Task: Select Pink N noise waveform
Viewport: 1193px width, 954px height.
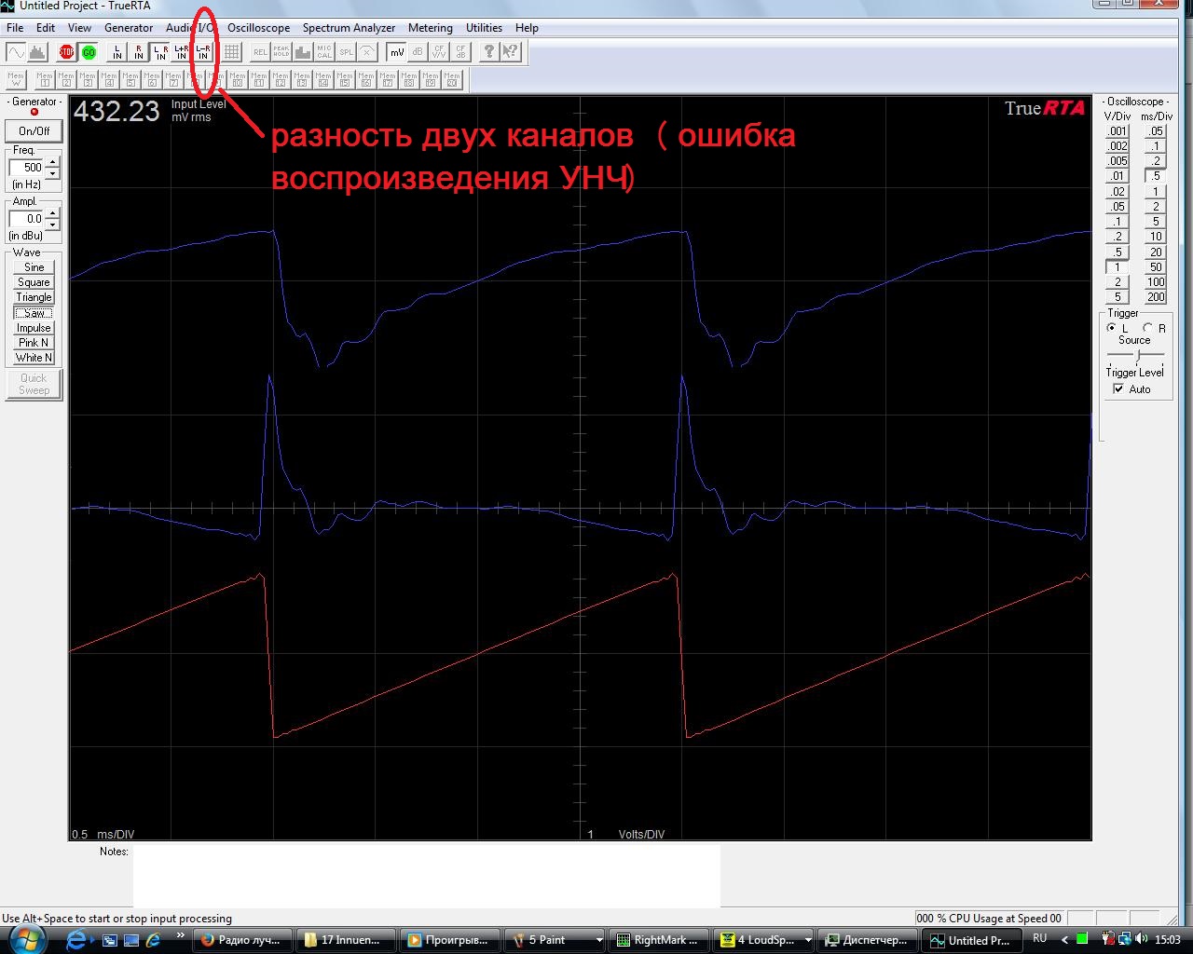Action: [x=34, y=343]
